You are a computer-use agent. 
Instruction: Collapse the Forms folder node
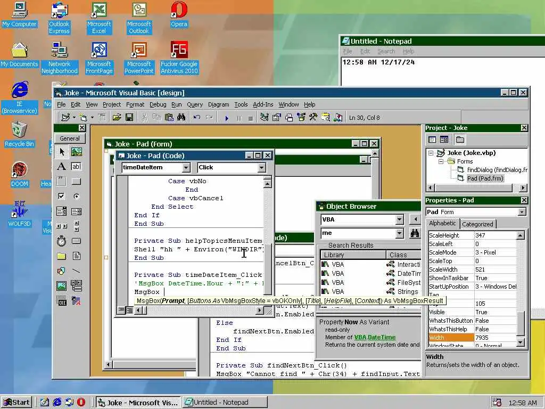pos(441,161)
